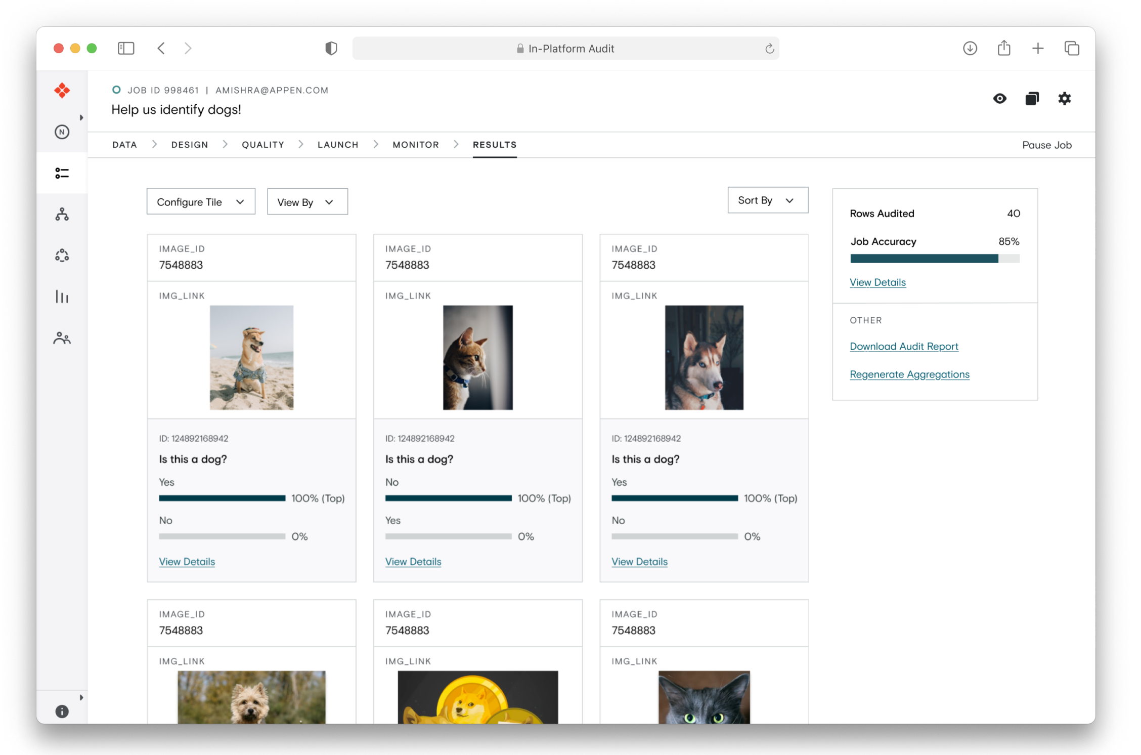Open View Details on husky card
The image size is (1141, 755).
(639, 562)
